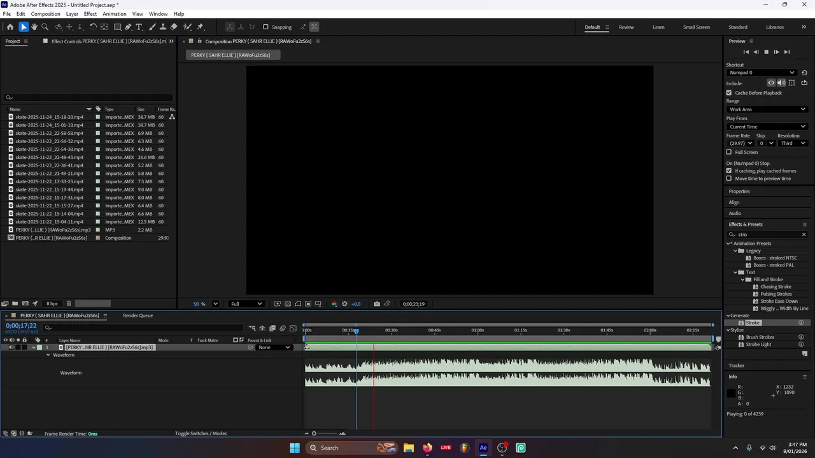Image resolution: width=815 pixels, height=458 pixels.
Task: Select the Home icon in toolbar
Action: click(10, 27)
